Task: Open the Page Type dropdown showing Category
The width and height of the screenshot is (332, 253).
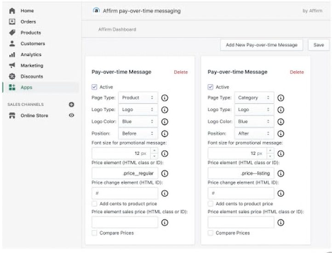Action: pyautogui.click(x=254, y=98)
